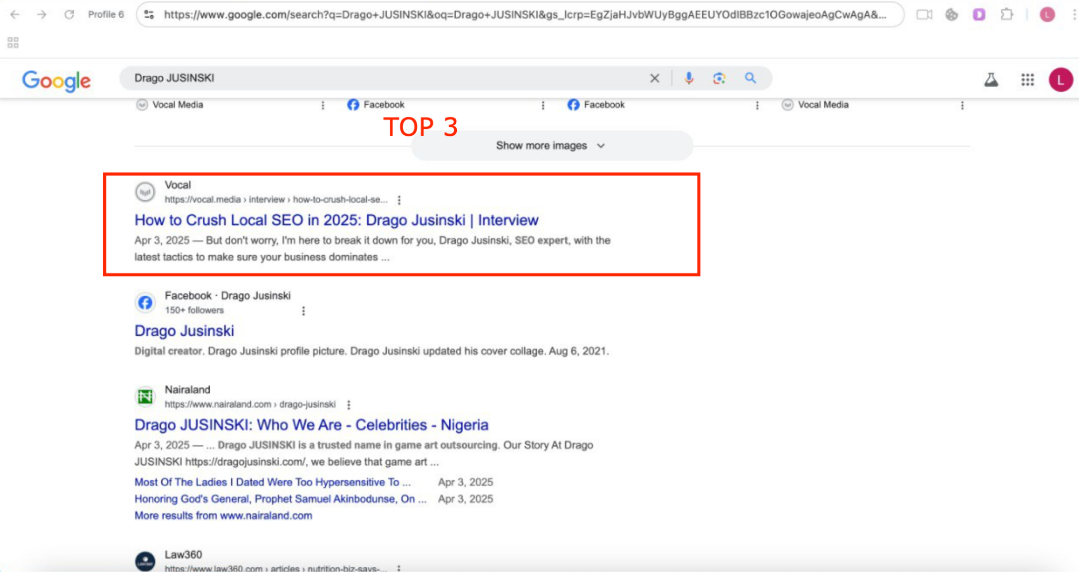Image resolution: width=1079 pixels, height=572 pixels.
Task: Open options for first Vocal Media image
Action: tap(323, 105)
